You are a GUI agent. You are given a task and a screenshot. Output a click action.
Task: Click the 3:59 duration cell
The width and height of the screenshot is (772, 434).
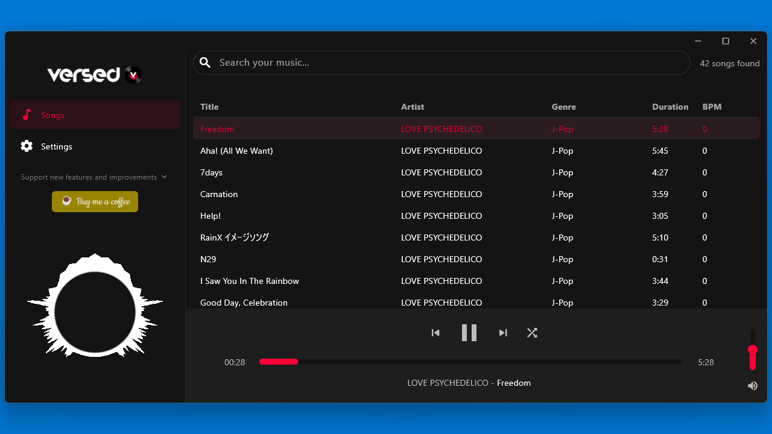660,194
